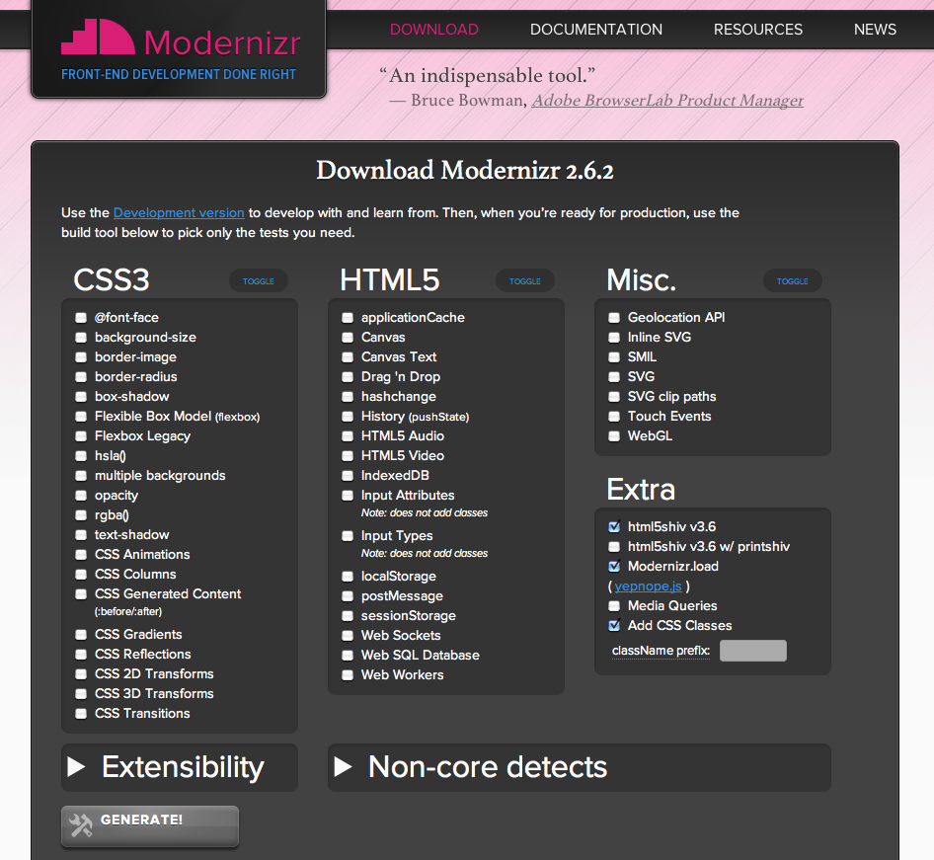Check the applicationCache checkbox
This screenshot has width=934, height=860.
tap(348, 317)
